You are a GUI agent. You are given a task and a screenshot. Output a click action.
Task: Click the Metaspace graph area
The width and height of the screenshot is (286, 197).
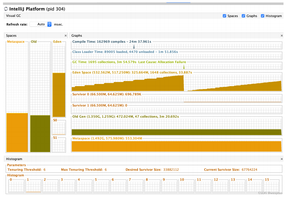pos(177,146)
